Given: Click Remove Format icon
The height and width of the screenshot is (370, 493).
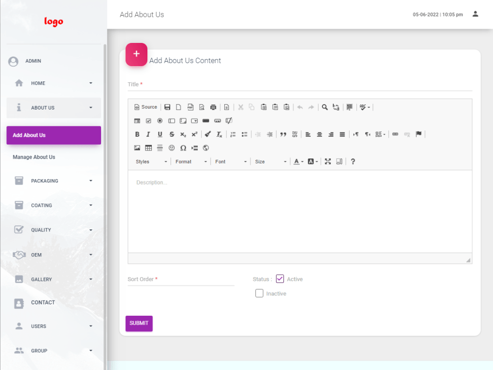Looking at the screenshot, I should [219, 134].
